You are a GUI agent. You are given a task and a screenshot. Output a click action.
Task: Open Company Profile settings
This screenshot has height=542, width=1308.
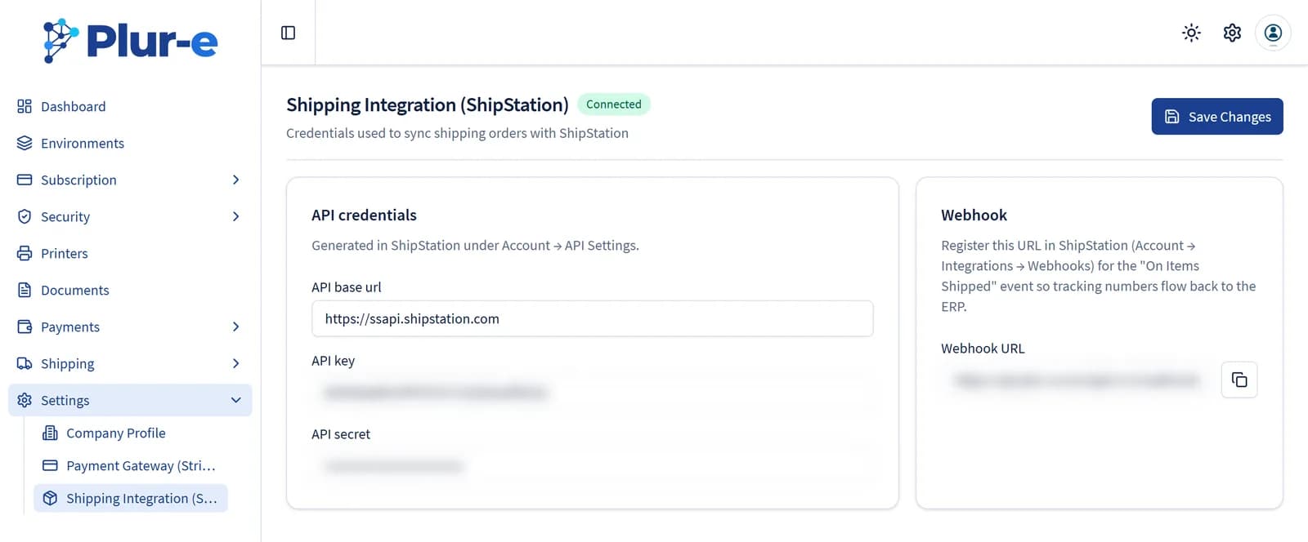(131, 433)
